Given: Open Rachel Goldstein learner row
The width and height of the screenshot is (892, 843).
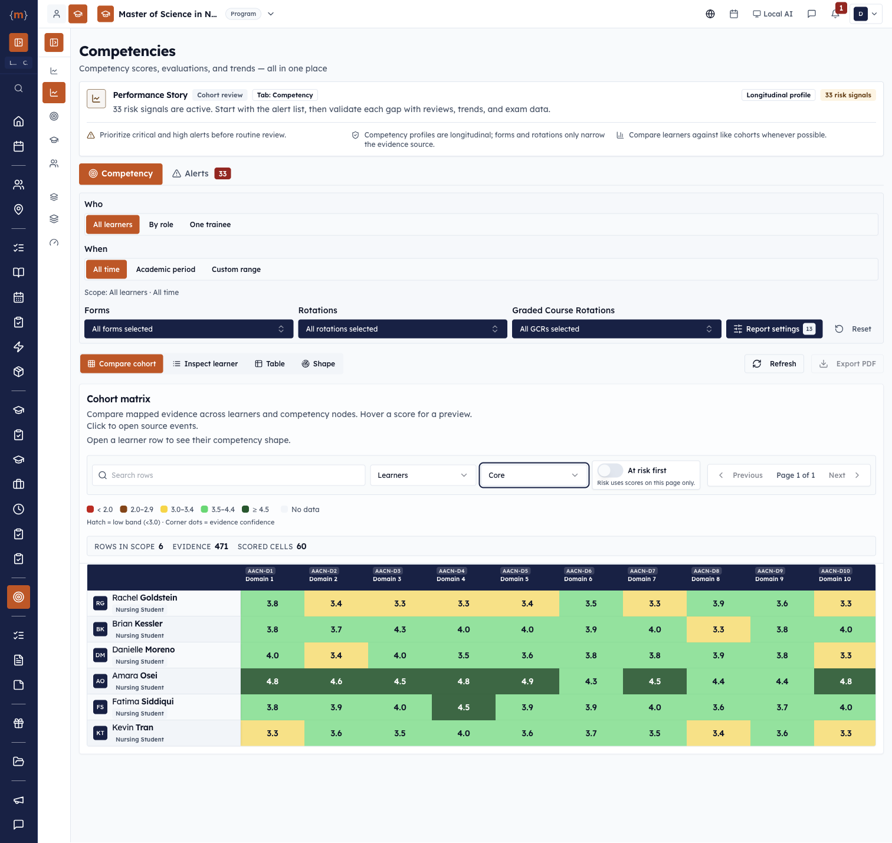Looking at the screenshot, I should coord(164,603).
